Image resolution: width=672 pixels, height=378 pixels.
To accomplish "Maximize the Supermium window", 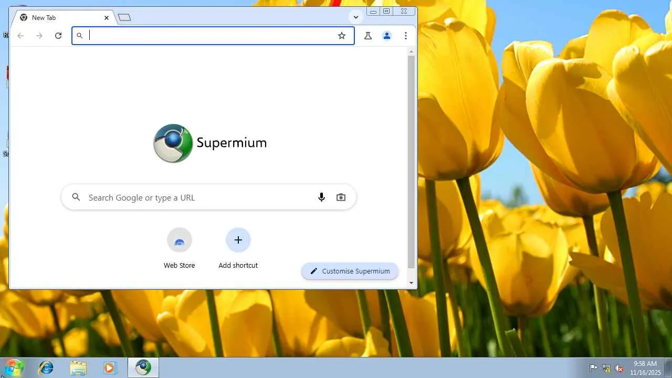I will (x=386, y=11).
